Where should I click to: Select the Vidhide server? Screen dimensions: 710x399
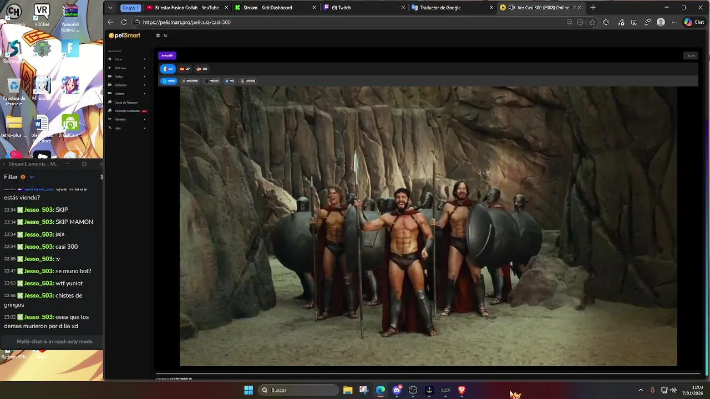169,81
